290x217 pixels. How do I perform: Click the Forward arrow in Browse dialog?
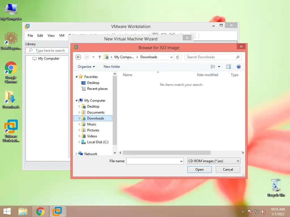tap(86, 57)
